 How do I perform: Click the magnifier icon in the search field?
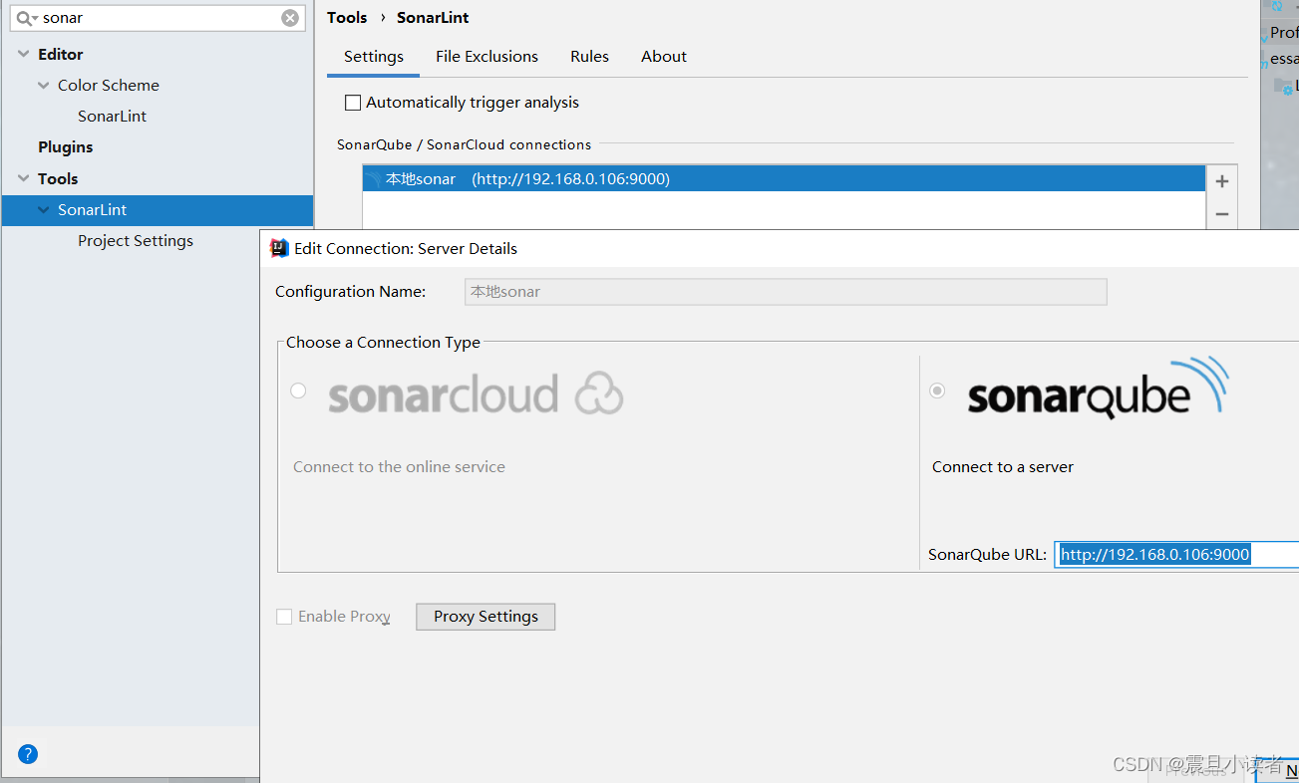pos(27,17)
